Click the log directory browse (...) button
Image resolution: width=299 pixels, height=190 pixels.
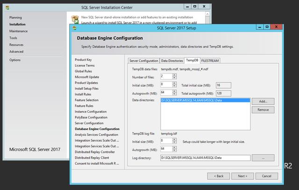tap(263, 158)
